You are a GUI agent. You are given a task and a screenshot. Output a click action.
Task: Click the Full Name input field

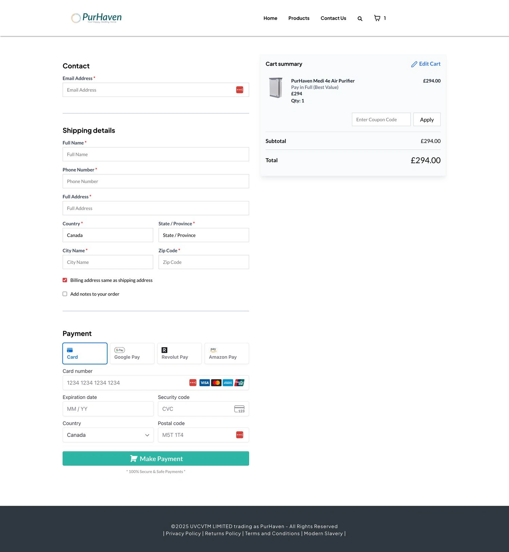point(156,154)
